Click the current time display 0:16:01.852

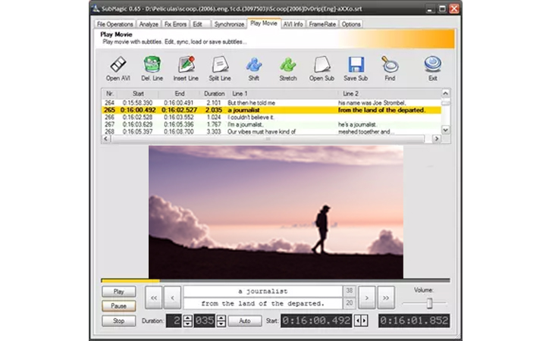coord(414,321)
